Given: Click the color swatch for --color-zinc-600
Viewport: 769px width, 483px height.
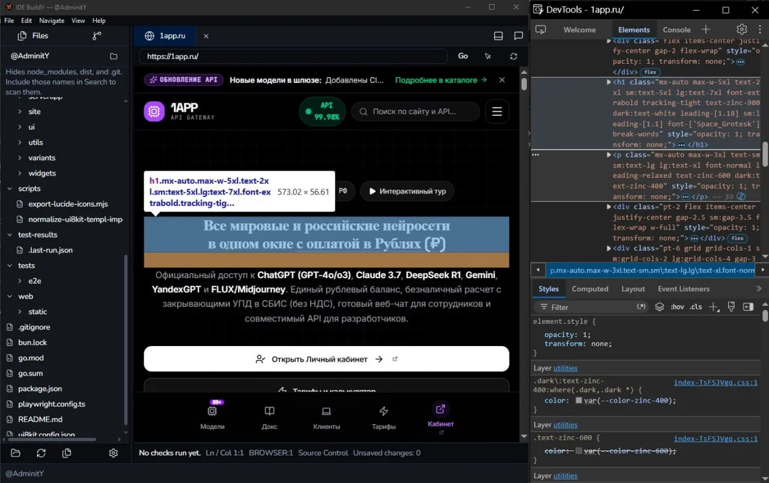Looking at the screenshot, I should coord(579,451).
